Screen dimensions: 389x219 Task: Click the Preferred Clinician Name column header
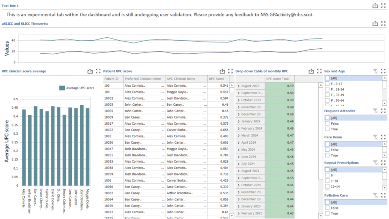(142, 79)
